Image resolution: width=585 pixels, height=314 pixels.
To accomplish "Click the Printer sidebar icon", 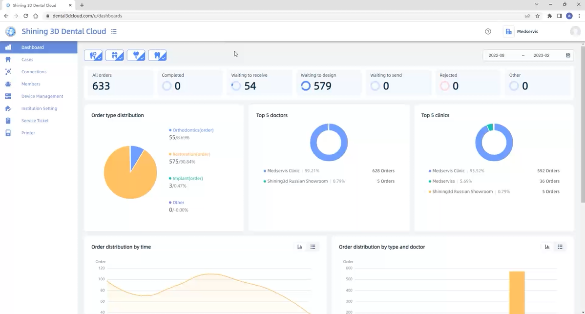I will pyautogui.click(x=8, y=133).
